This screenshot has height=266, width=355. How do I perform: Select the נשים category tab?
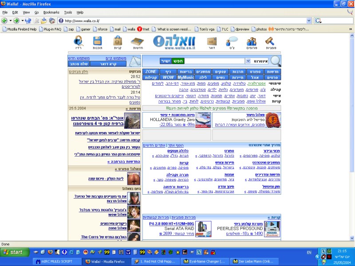(221, 77)
